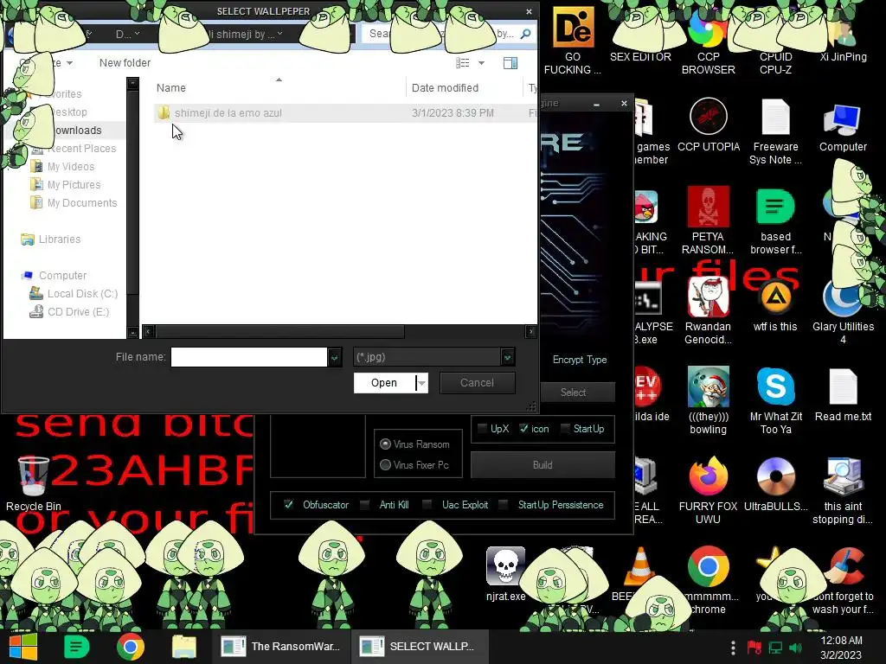Viewport: 886px width, 664px height.
Task: Switch to The RansomWar taskbar window
Action: point(281,647)
